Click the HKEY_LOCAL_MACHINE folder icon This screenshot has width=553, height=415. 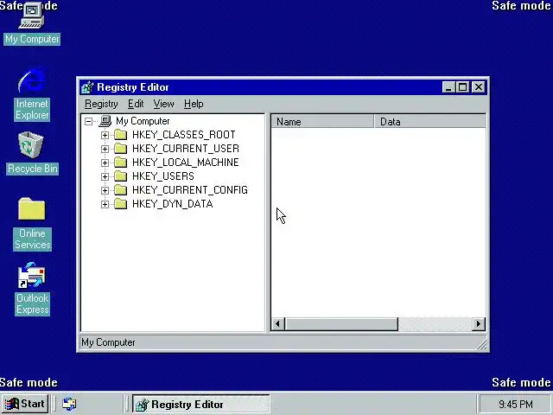121,163
